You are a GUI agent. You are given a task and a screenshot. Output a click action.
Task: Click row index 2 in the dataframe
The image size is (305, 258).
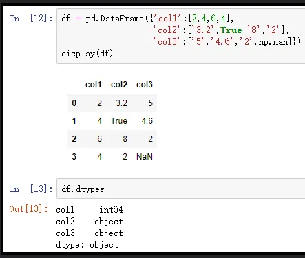pyautogui.click(x=74, y=139)
